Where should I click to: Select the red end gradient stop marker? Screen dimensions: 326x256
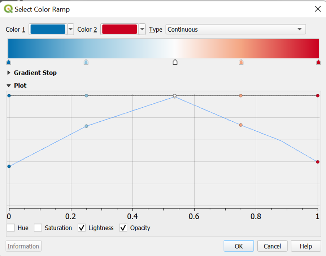318,62
